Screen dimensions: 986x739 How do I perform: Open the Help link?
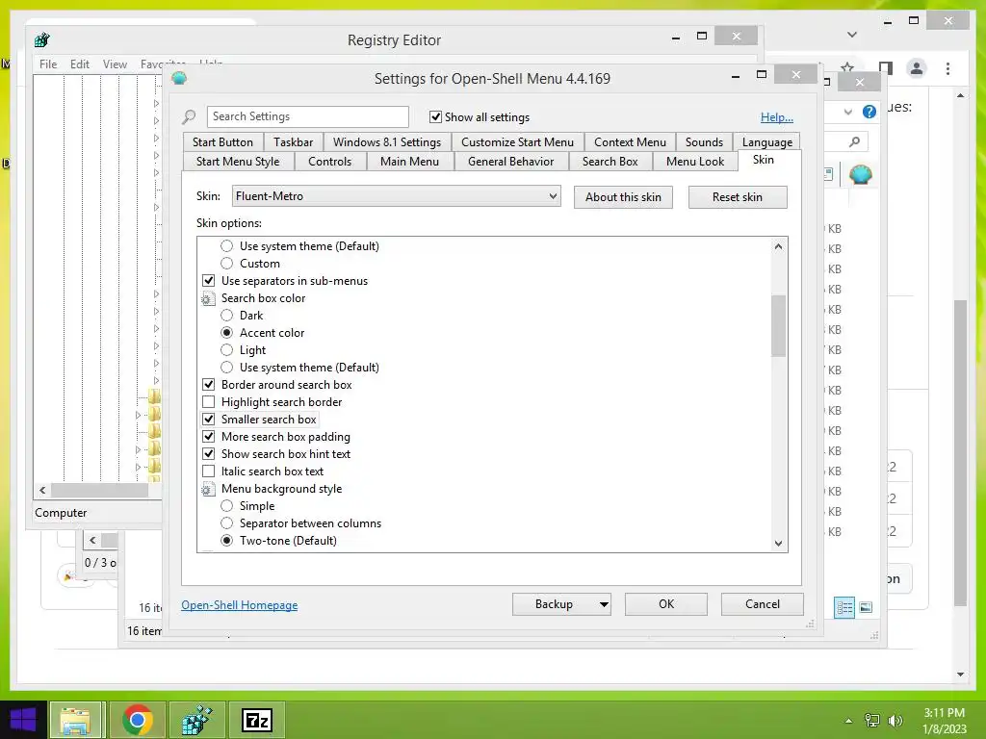[777, 117]
